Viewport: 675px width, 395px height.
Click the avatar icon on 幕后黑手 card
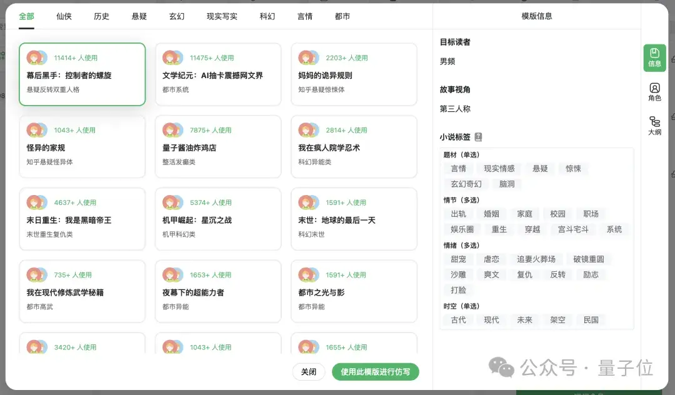[36, 57]
